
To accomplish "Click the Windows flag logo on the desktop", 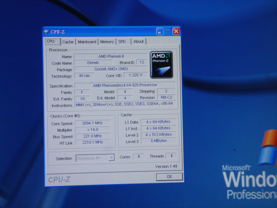I will (x=268, y=148).
